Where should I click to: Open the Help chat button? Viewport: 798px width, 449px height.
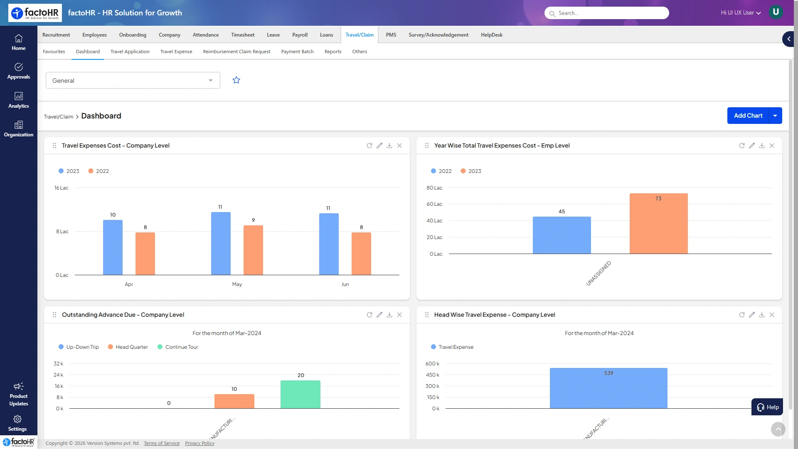(767, 407)
